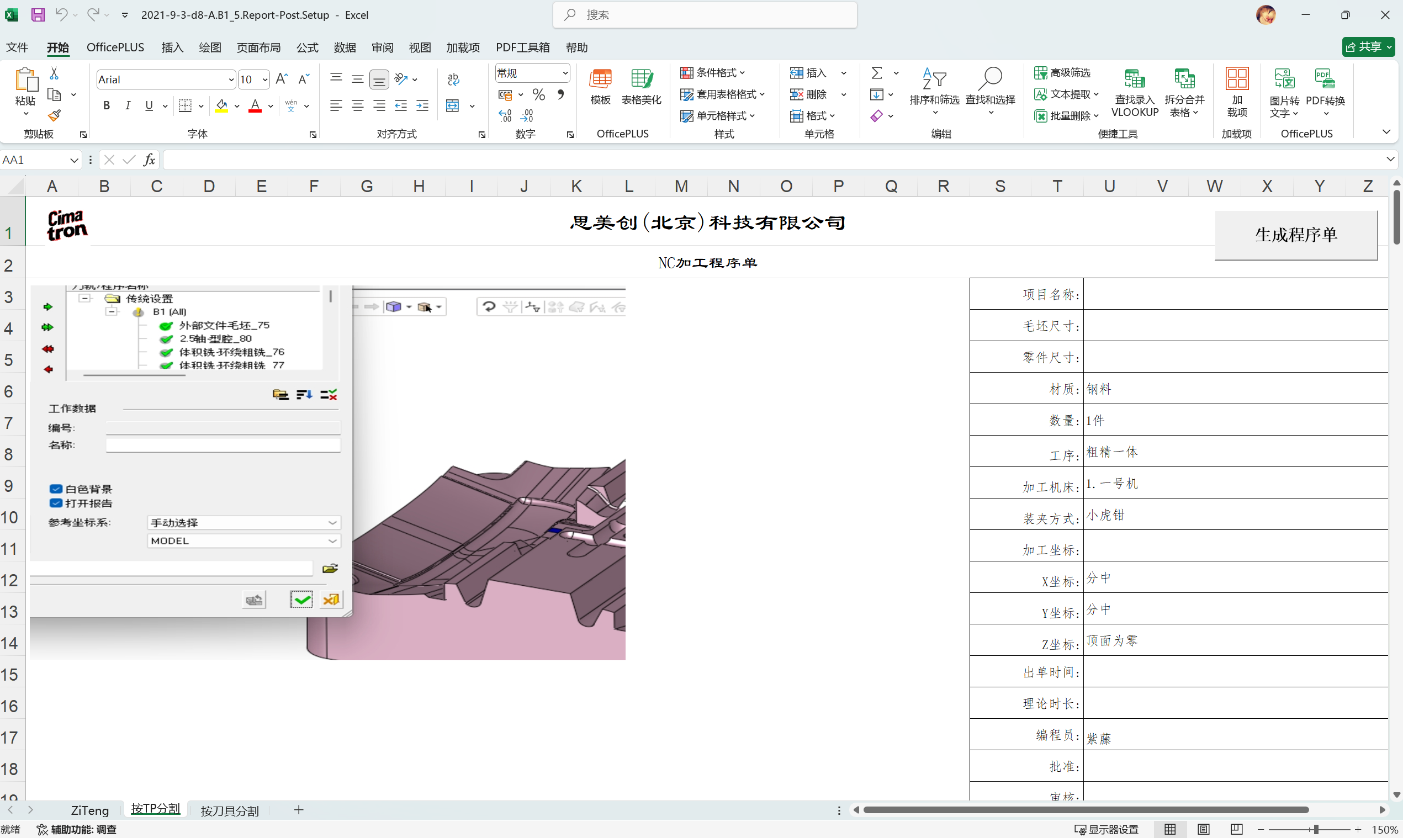Click the percent style icon
The image size is (1403, 838).
click(x=538, y=94)
